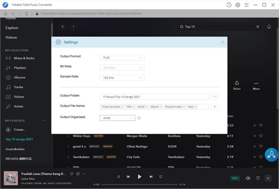Skip to the next track
The image size is (279, 189).
coord(151,176)
